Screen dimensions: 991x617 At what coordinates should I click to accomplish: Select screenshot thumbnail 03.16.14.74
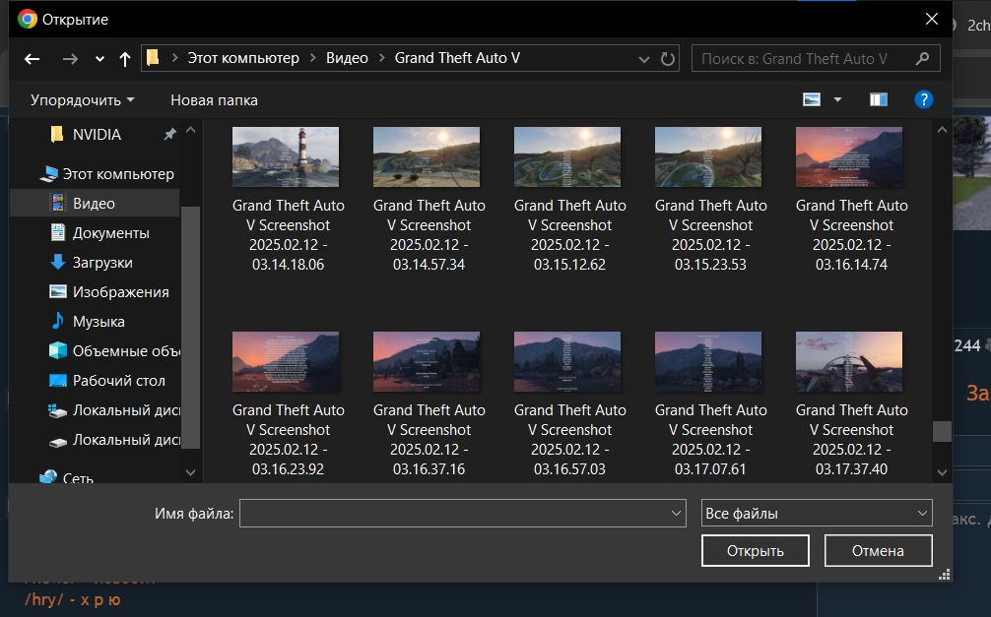tap(849, 156)
